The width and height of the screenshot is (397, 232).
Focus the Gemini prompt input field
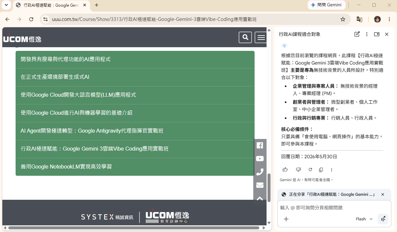point(334,208)
